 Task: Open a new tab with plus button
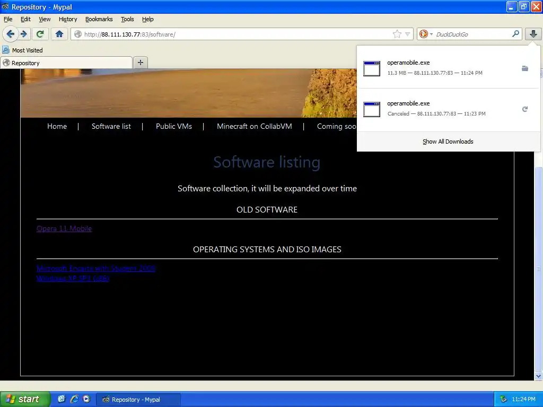140,63
